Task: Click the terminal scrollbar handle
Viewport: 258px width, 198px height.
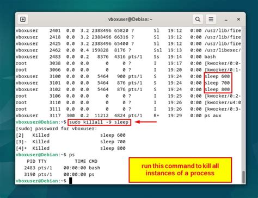Action: coord(243,177)
